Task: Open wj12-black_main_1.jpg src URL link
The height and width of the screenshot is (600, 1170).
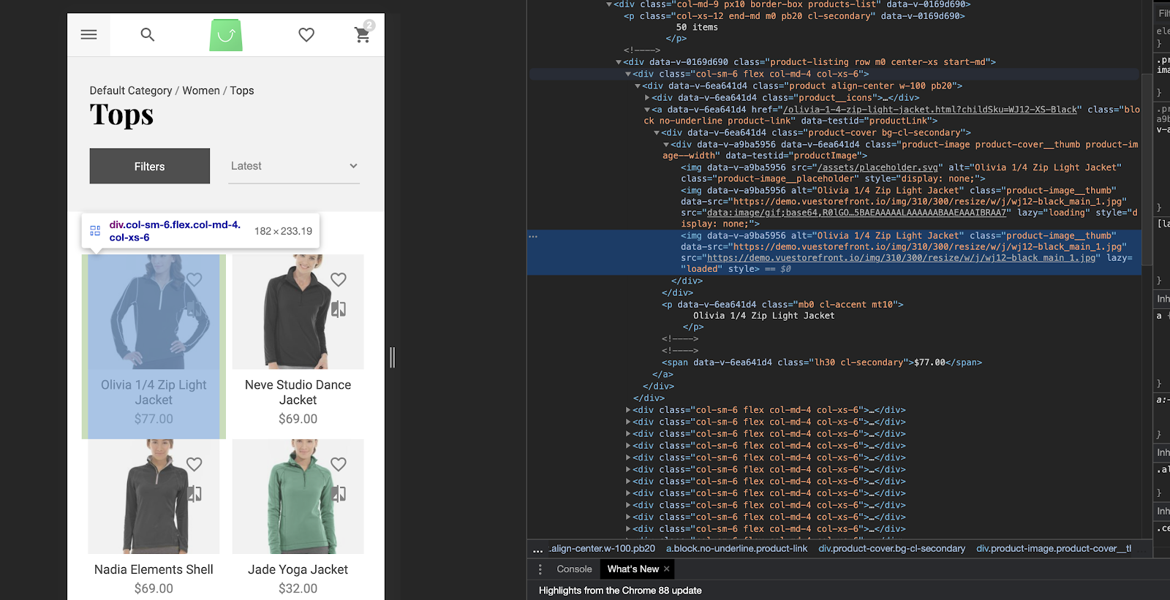Action: (902, 258)
